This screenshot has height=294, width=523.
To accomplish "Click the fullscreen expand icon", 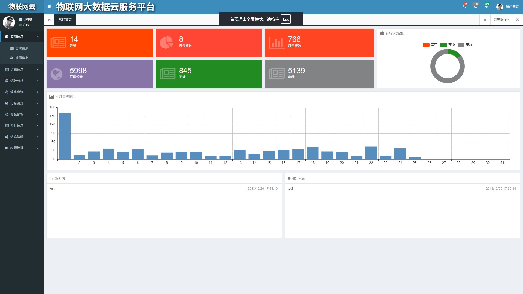I will click(518, 20).
